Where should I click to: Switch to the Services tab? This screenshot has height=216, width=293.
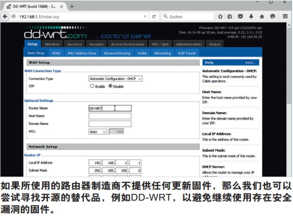tap(74, 44)
